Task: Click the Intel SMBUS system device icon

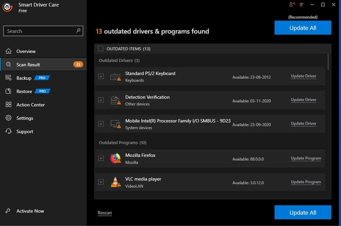Action: click(116, 124)
